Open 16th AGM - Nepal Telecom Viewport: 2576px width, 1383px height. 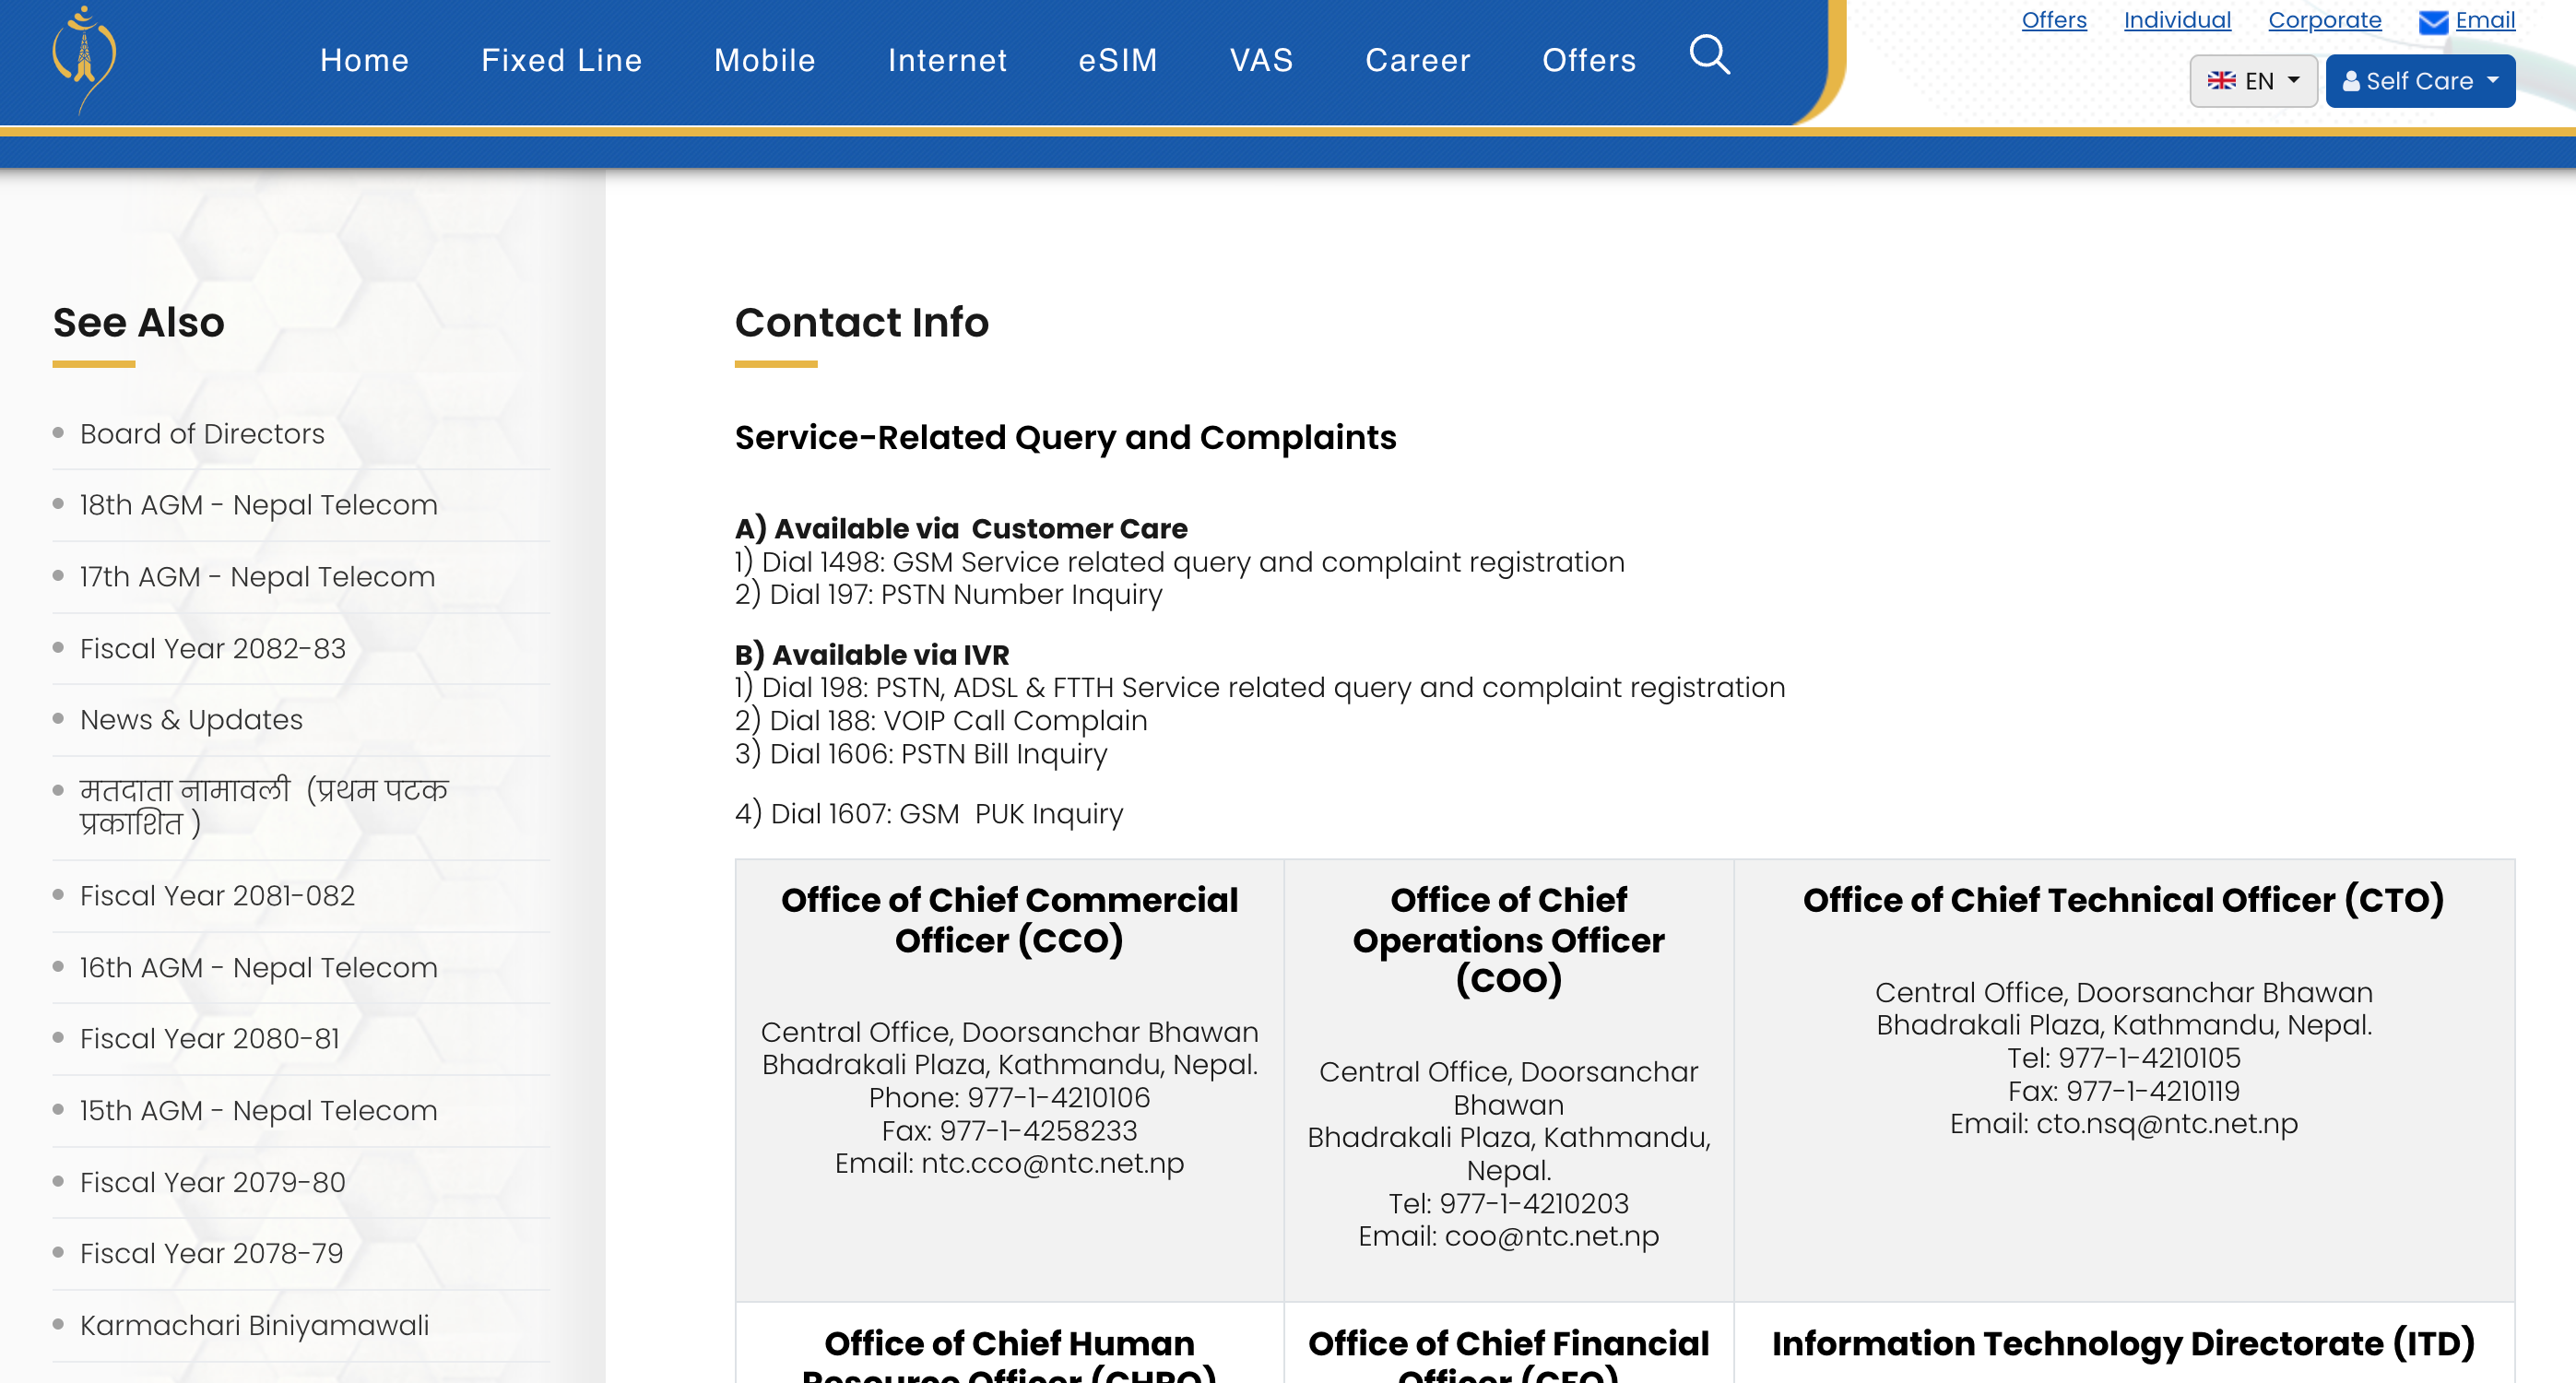point(258,968)
